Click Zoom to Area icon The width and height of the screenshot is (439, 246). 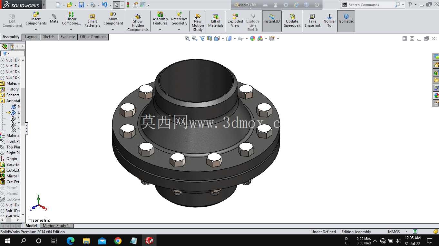pyautogui.click(x=194, y=38)
